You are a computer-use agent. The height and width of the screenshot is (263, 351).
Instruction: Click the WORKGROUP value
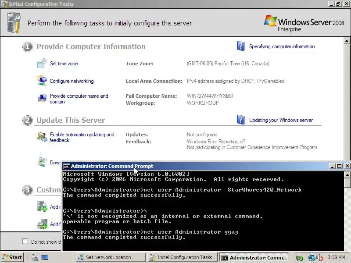click(203, 103)
